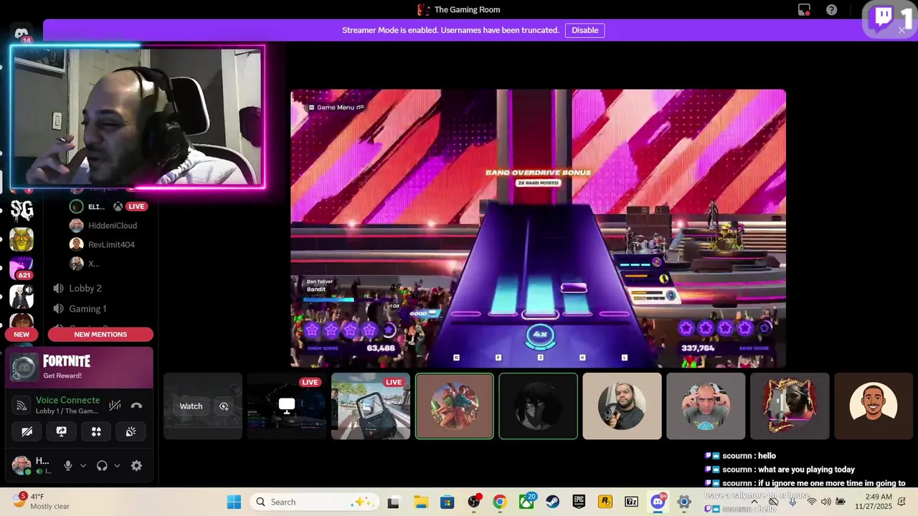
Task: Open Epic Games Launcher from taskbar
Action: coord(579,502)
